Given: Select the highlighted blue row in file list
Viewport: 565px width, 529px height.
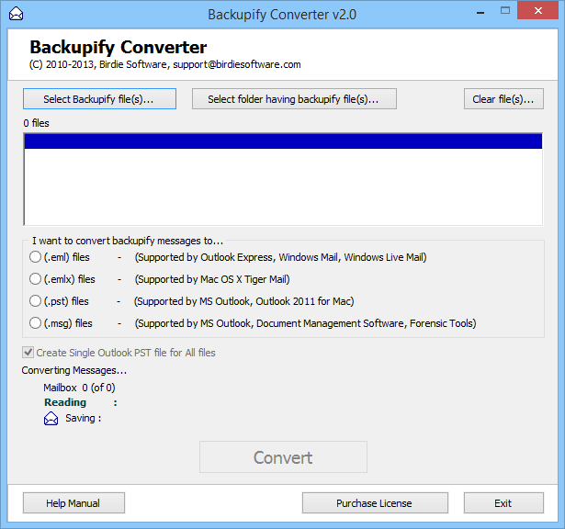Looking at the screenshot, I should pos(283,141).
